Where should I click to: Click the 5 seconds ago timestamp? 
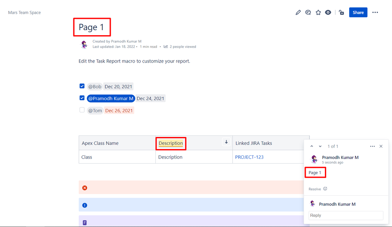(x=332, y=162)
